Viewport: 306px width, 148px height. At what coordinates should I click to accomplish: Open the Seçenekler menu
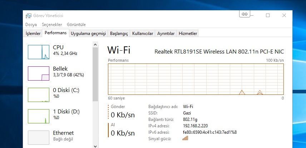click(52, 25)
